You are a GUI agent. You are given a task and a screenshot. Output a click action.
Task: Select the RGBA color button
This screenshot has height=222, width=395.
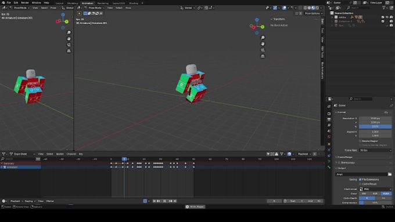click(386, 194)
